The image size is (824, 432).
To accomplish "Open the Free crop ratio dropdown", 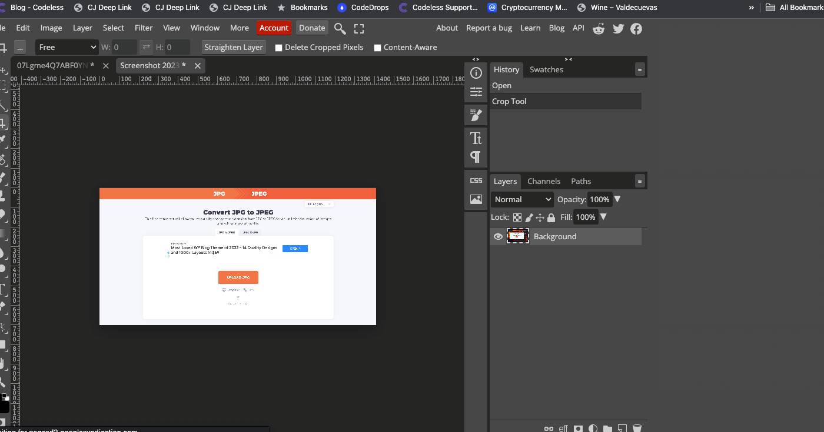I will 67,47.
